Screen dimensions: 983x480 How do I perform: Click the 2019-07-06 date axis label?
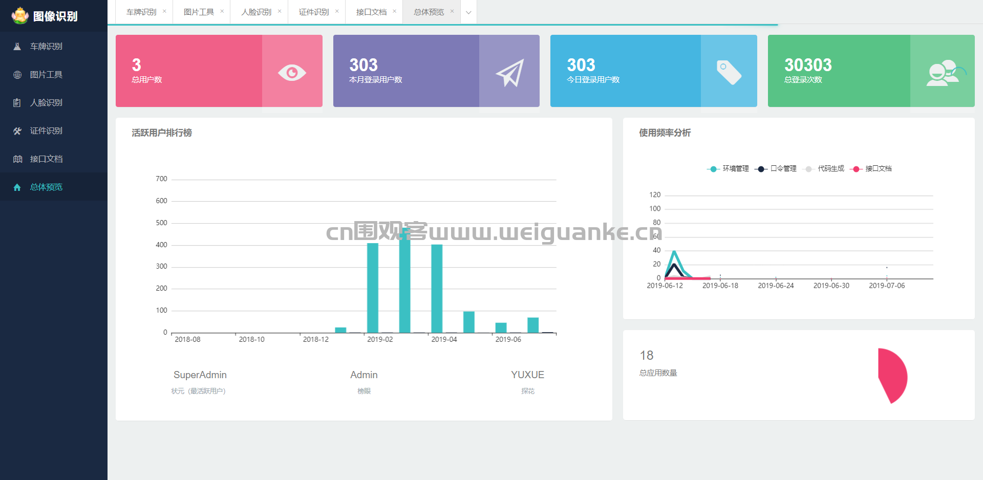pyautogui.click(x=887, y=286)
